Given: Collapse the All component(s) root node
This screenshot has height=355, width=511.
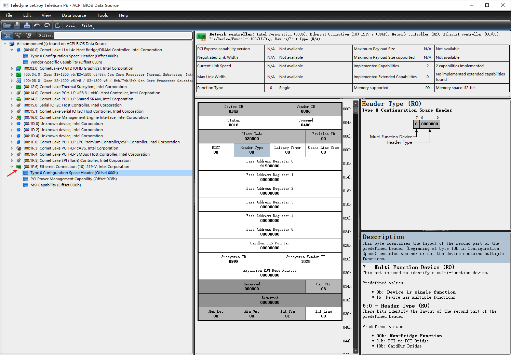Looking at the screenshot, I should coord(5,44).
